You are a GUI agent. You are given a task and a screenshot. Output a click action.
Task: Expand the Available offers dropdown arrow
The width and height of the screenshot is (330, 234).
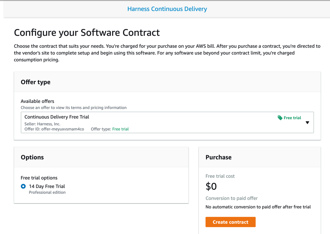(307, 123)
